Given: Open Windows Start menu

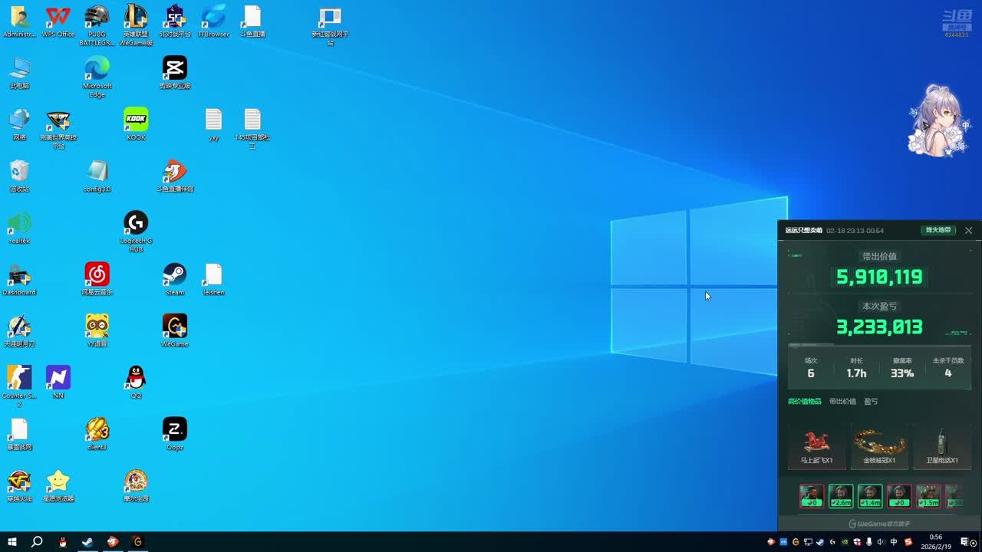Looking at the screenshot, I should 12,542.
